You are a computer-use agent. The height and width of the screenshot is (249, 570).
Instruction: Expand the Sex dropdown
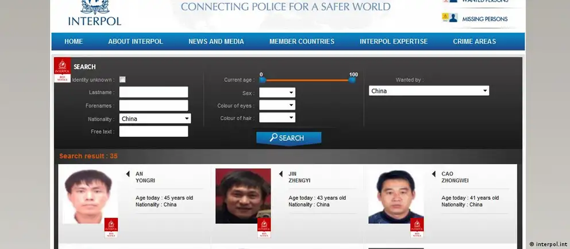pos(277,92)
